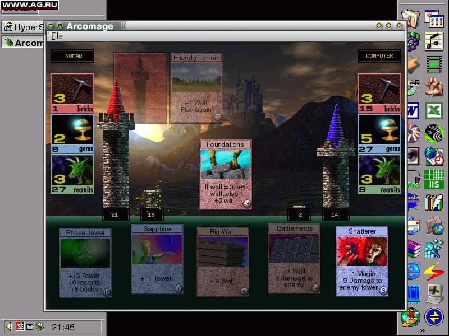Open the tan paw print icon
The height and width of the screenshot is (336, 449).
(434, 87)
